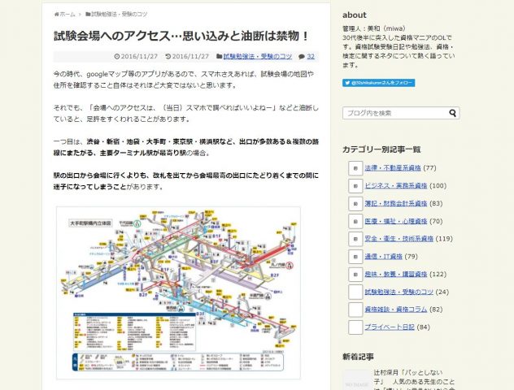Image resolution: width=514 pixels, height=390 pixels.
Task: Expand 医療・福祉・心理資格 category
Action: point(355,221)
